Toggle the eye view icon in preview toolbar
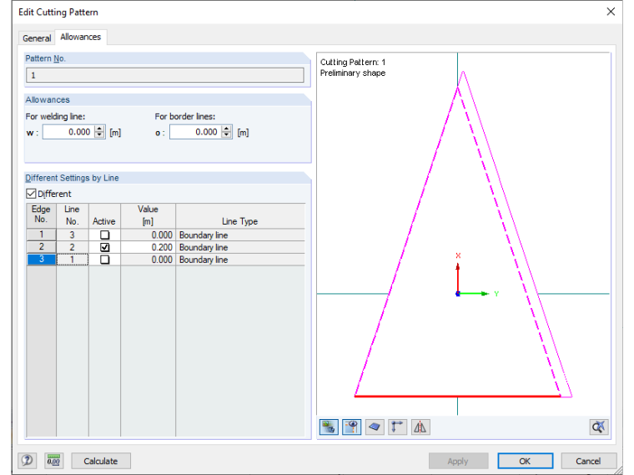 pos(351,427)
